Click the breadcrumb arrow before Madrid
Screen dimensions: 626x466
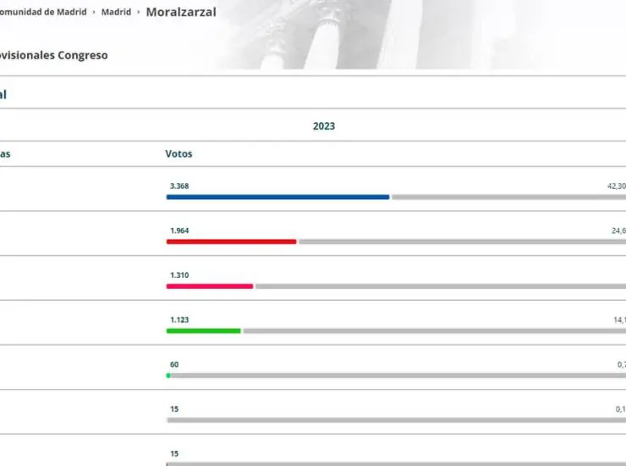pos(94,13)
